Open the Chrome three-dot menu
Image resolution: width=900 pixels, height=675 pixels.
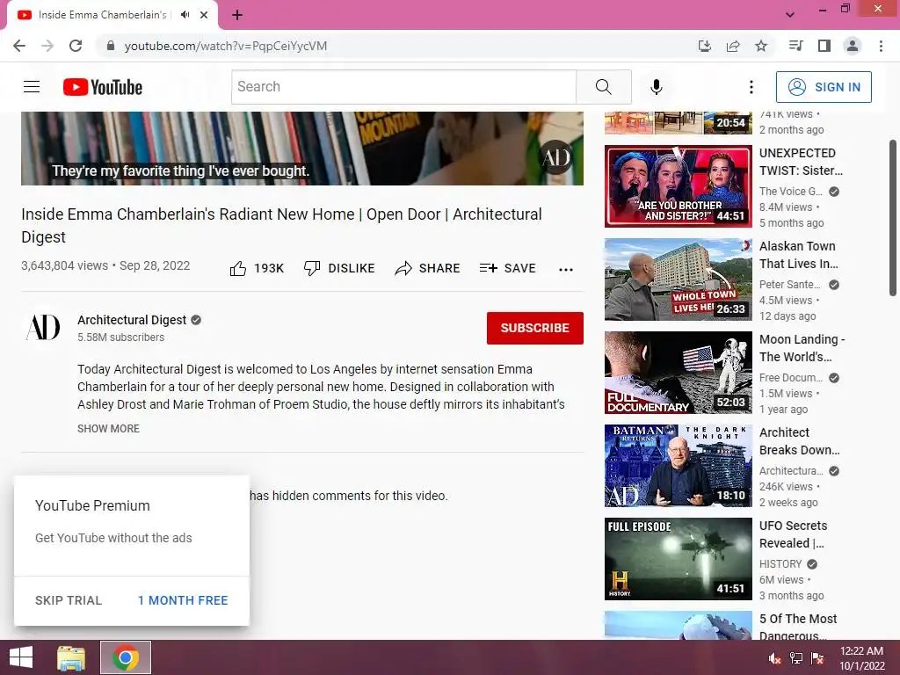881,46
